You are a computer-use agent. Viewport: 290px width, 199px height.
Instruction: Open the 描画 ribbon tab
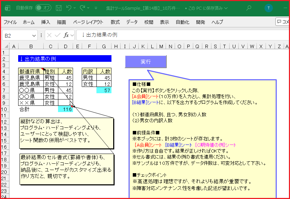61,22
